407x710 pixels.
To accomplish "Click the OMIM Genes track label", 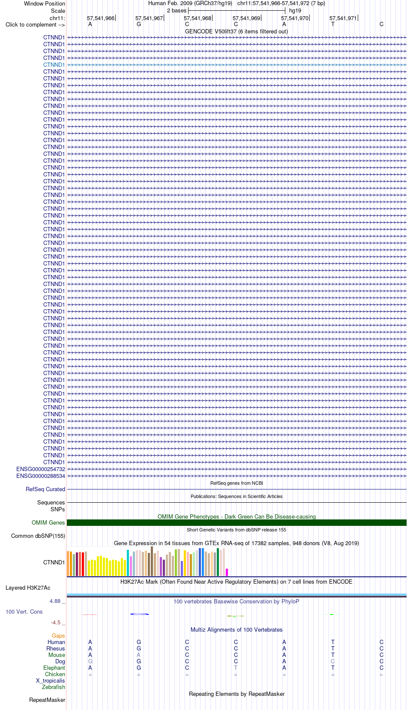I will click(x=48, y=522).
